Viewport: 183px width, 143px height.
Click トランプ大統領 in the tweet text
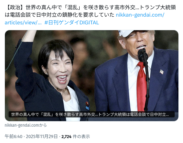click(x=157, y=7)
